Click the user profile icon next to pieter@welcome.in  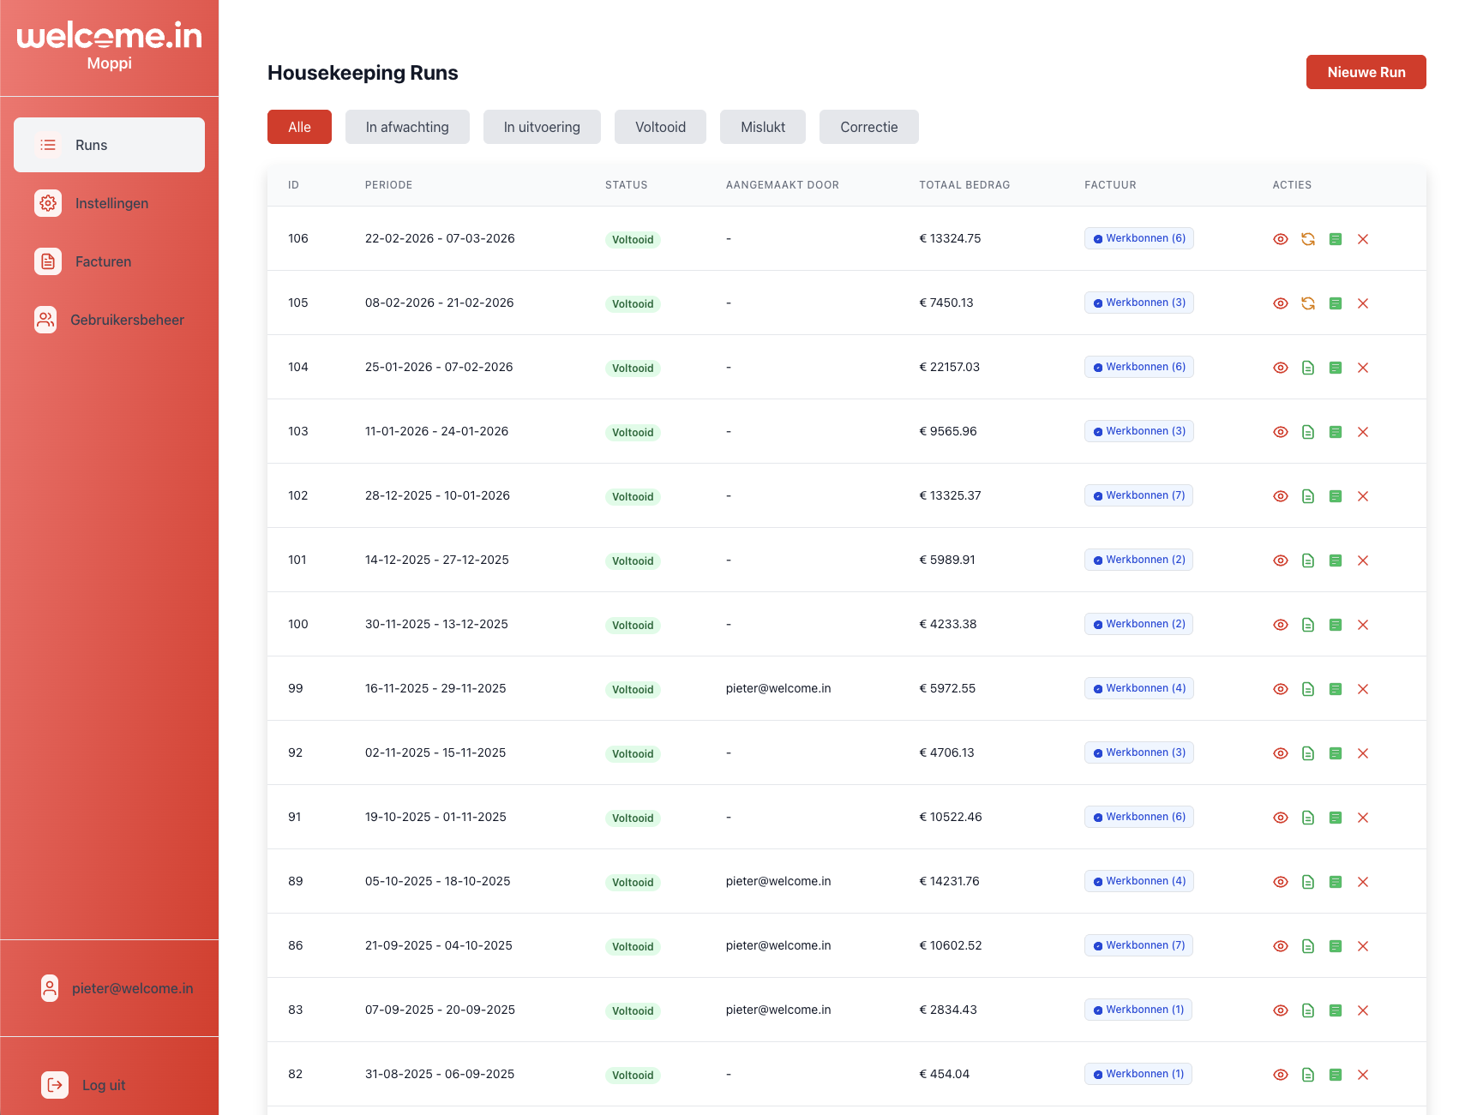point(50,988)
